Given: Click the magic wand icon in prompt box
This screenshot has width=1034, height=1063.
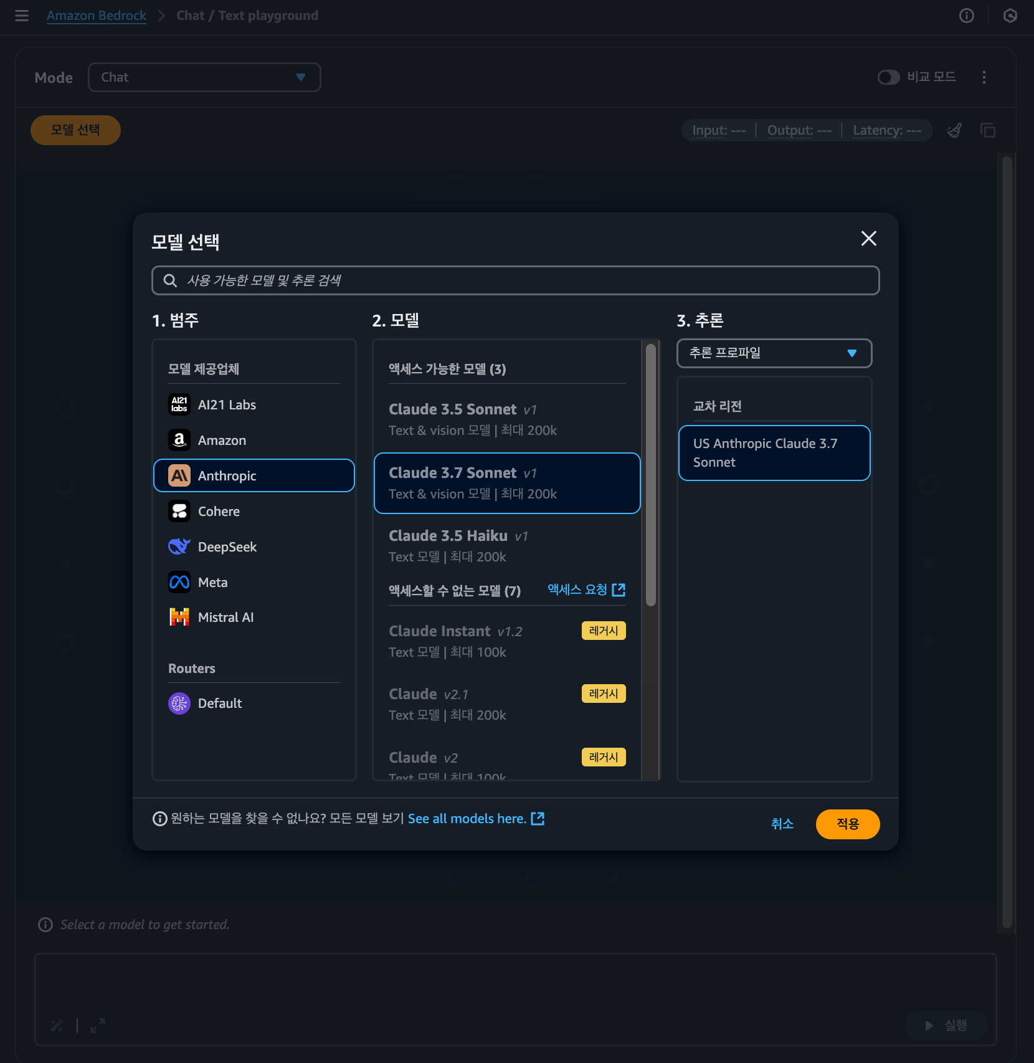Looking at the screenshot, I should pos(57,1026).
